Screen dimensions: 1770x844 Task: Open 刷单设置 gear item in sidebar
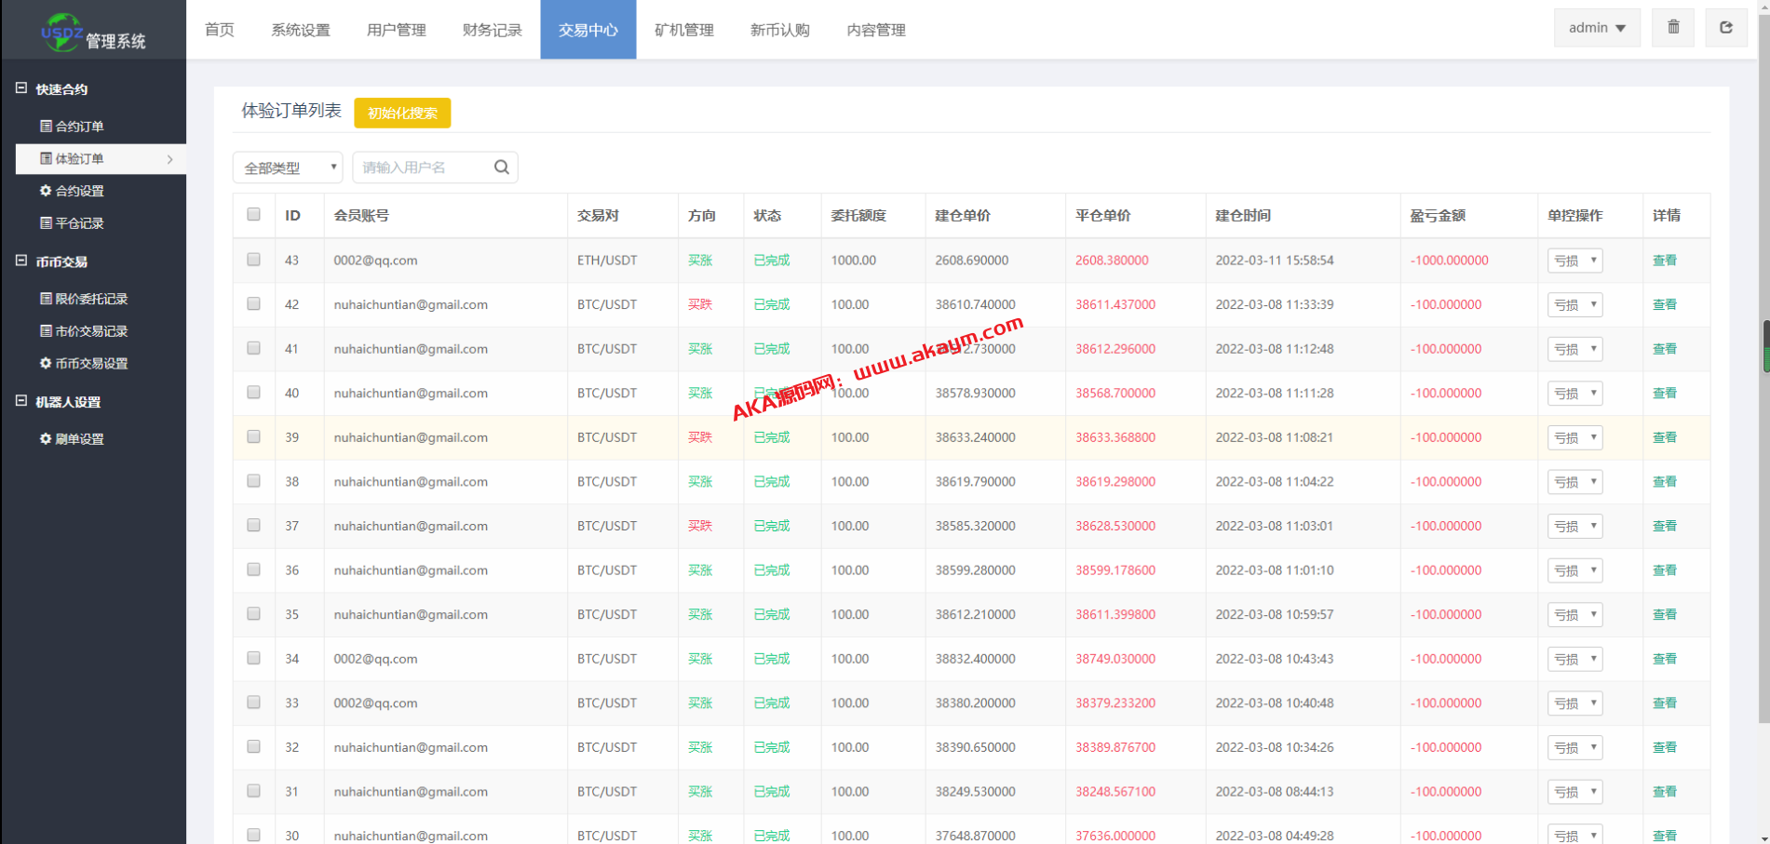tap(72, 439)
